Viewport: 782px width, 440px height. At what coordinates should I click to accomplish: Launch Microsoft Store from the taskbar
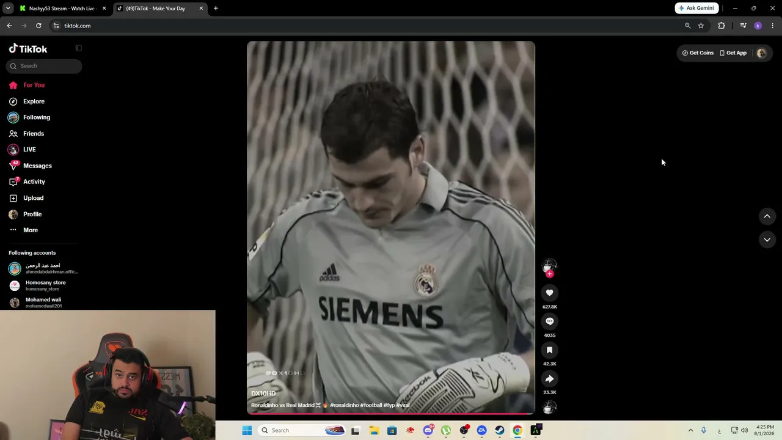tap(392, 430)
